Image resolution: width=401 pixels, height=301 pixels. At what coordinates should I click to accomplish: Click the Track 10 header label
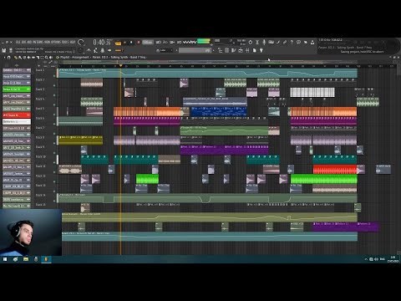[x=41, y=156]
